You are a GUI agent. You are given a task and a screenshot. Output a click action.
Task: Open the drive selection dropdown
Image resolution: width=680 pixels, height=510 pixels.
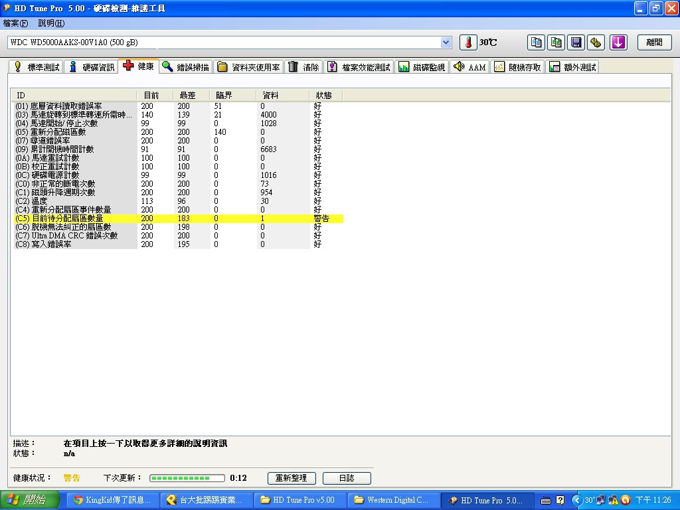pos(446,42)
